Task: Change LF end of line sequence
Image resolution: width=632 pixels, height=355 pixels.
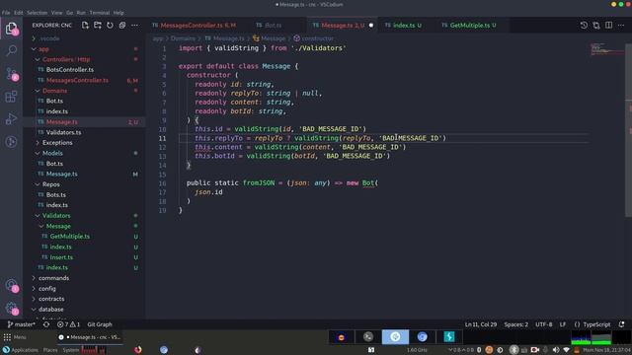Action: click(563, 324)
